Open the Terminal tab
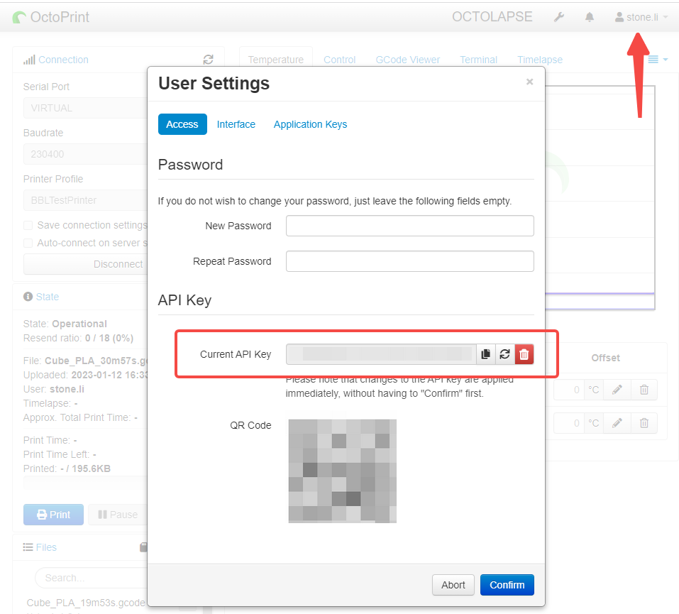The image size is (679, 614). pyautogui.click(x=478, y=60)
